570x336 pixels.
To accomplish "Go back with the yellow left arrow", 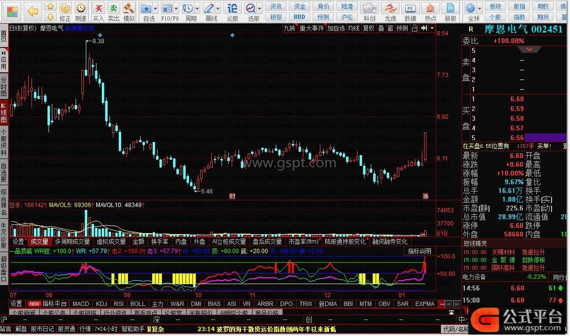I will point(33,11).
